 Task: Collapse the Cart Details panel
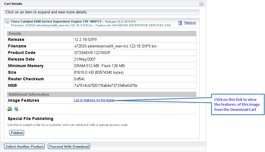(x=201, y=4)
